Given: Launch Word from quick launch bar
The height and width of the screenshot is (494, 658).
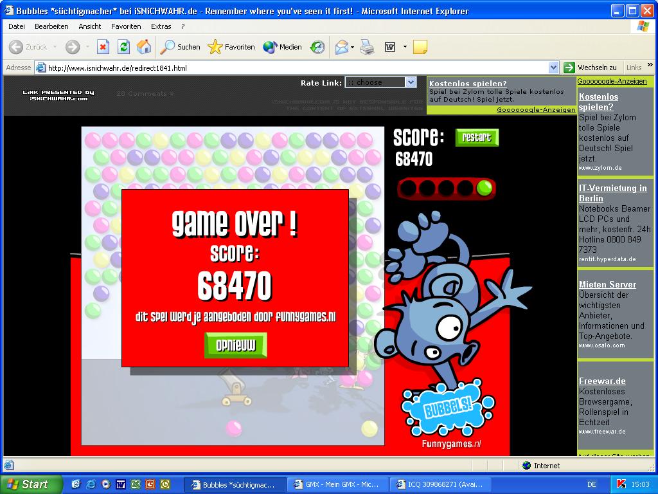Looking at the screenshot, I should click(x=120, y=484).
